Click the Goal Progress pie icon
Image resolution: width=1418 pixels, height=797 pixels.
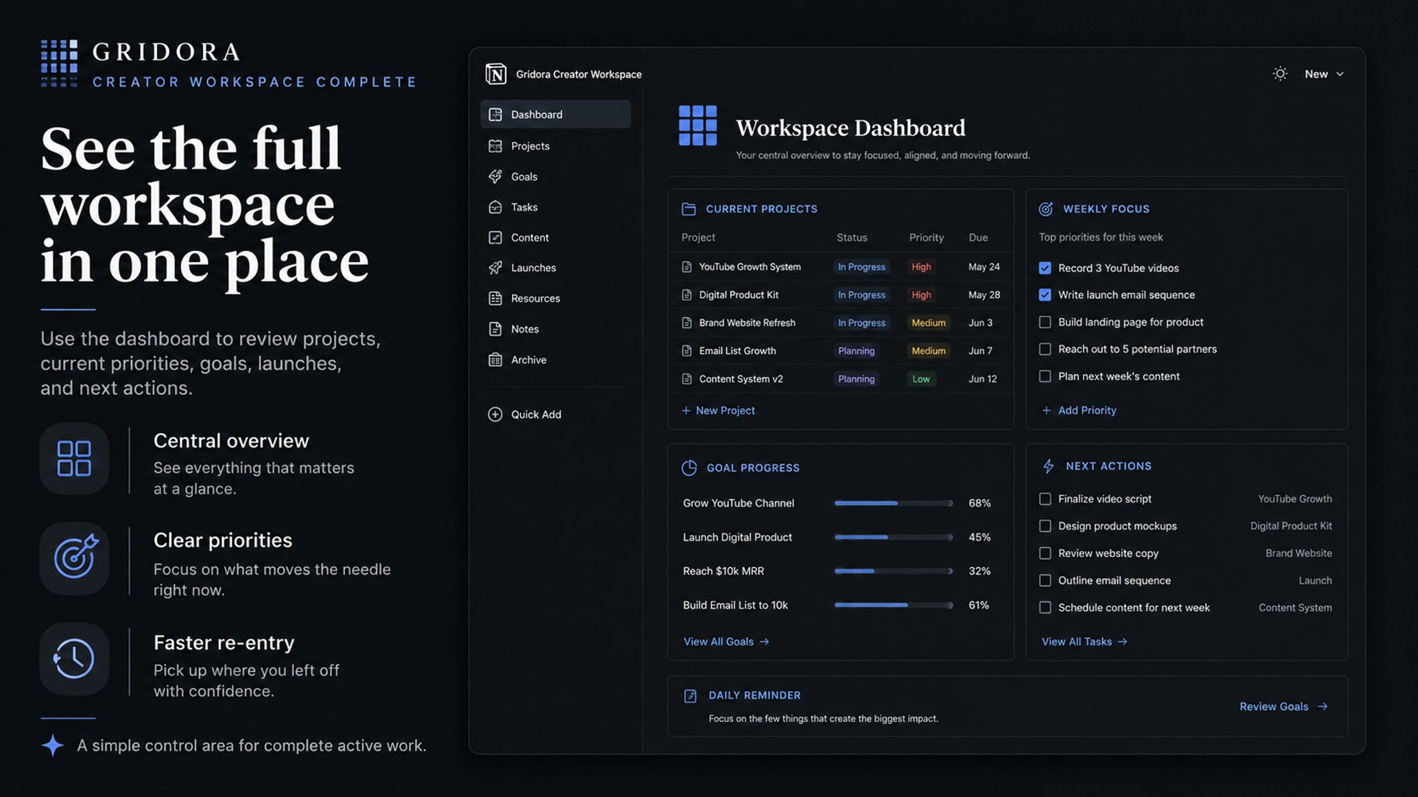pyautogui.click(x=689, y=468)
